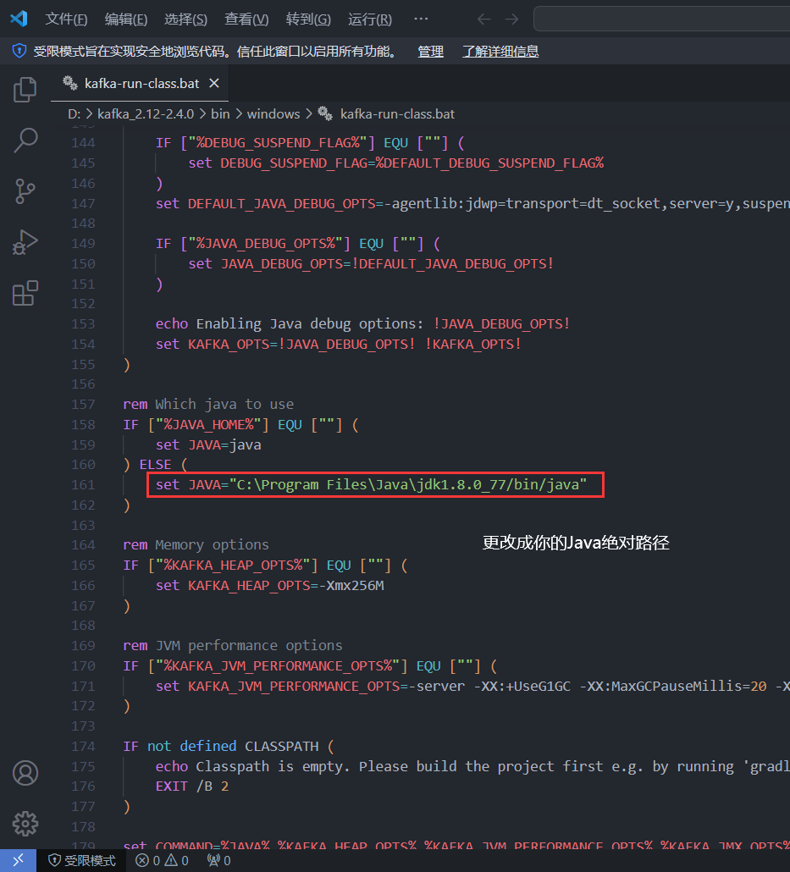790x872 pixels.
Task: Click the Go Forward arrow
Action: coord(511,19)
